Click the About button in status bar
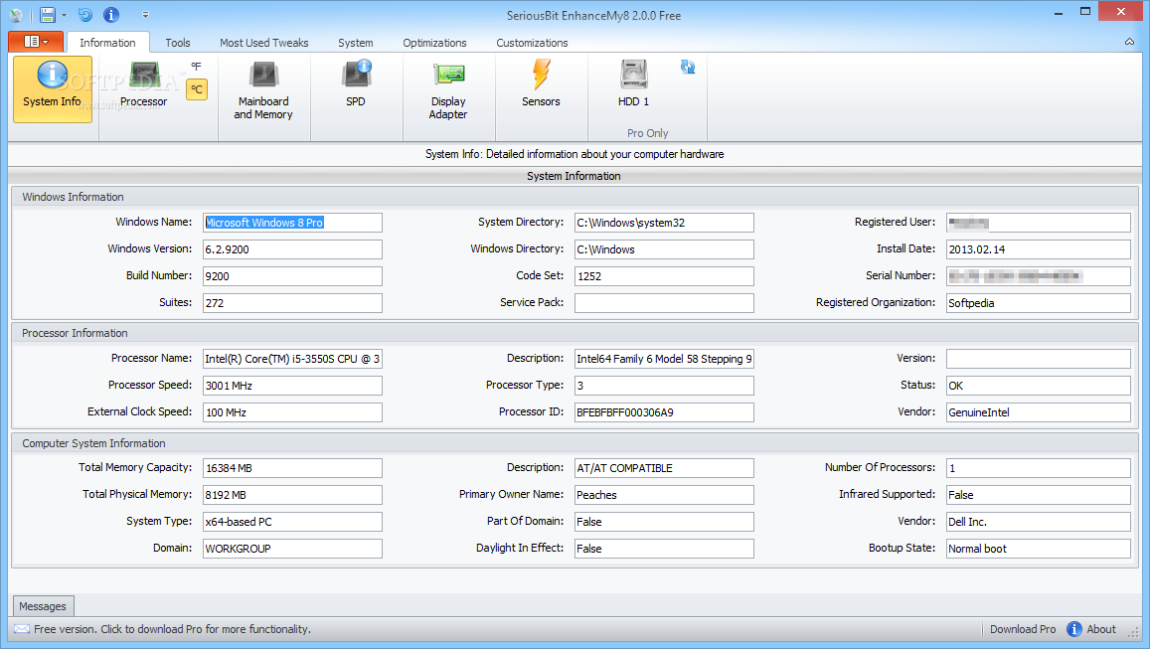 tap(1101, 629)
